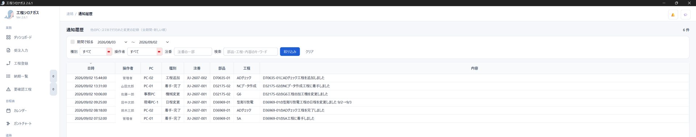Image resolution: width=696 pixels, height=137 pixels.
Task: Focus the 部品・工程・内容のキーワード search field
Action: pos(250,52)
